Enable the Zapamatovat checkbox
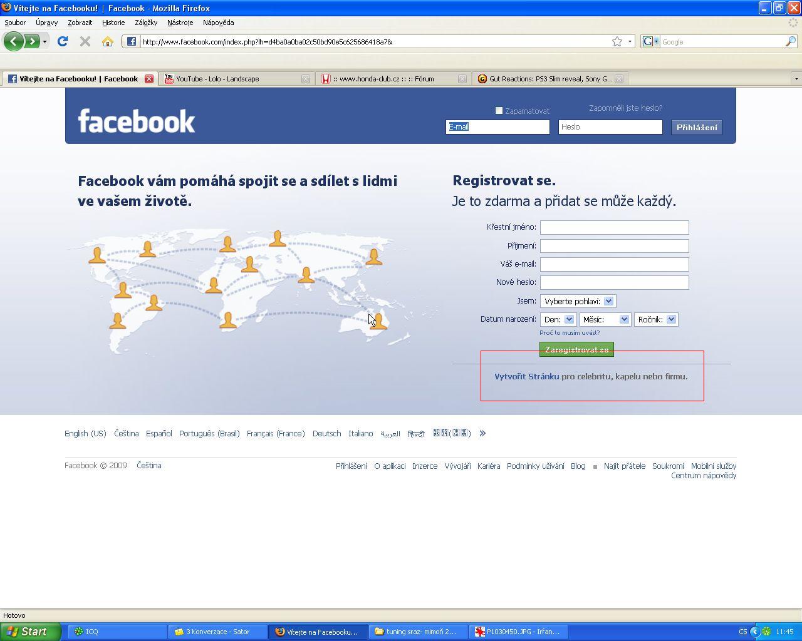Image resolution: width=802 pixels, height=641 pixels. point(499,111)
